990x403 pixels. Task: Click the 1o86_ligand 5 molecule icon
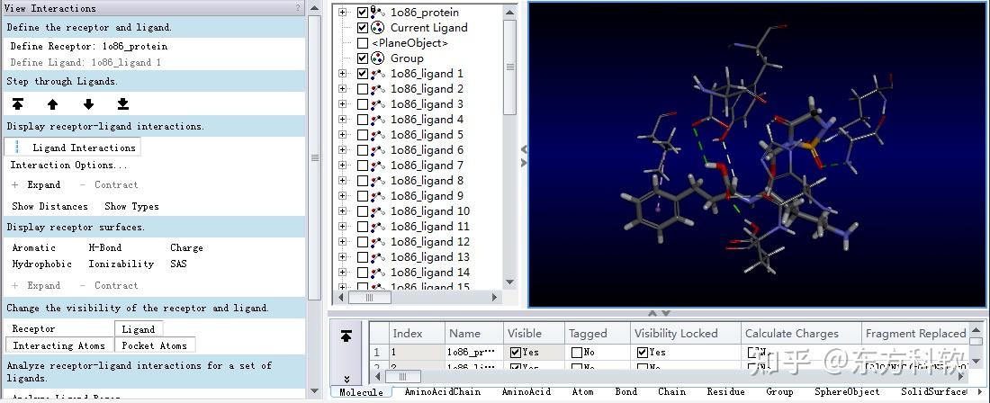point(378,135)
